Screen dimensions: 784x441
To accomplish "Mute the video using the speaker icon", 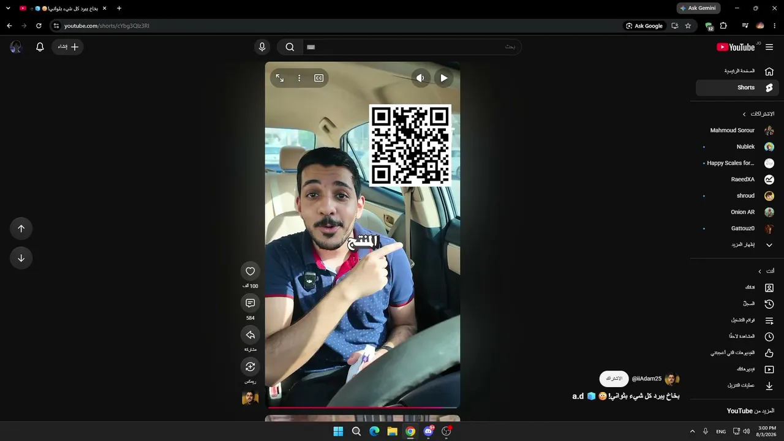I will [x=420, y=78].
